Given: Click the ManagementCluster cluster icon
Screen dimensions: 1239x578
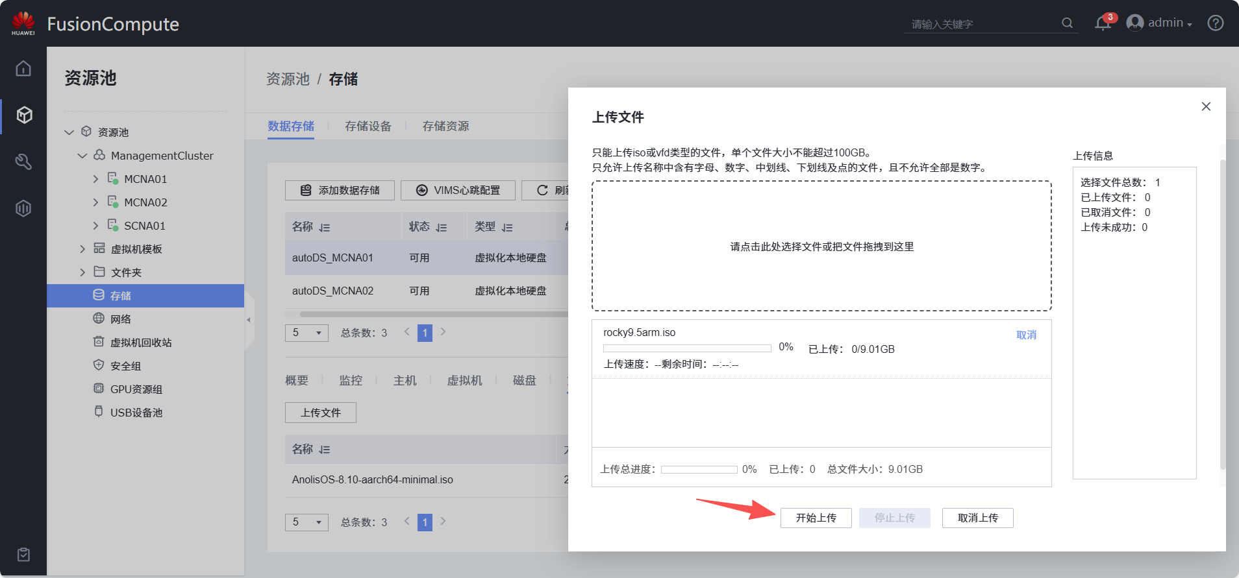Looking at the screenshot, I should [99, 155].
